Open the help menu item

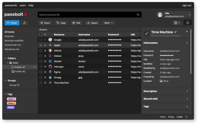pyautogui.click(x=31, y=5)
